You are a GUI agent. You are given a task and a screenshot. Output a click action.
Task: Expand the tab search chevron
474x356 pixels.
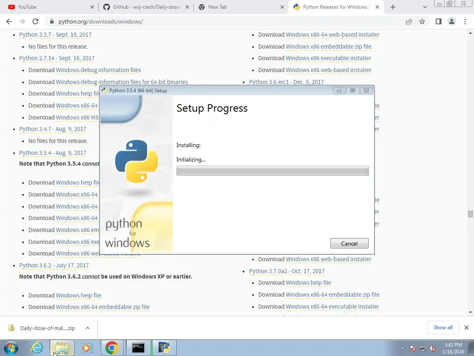(x=425, y=7)
